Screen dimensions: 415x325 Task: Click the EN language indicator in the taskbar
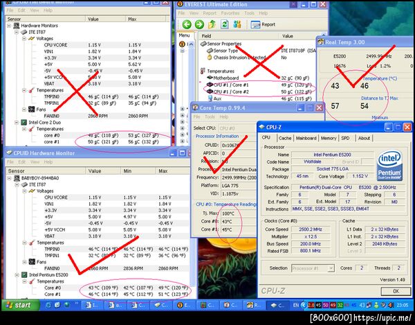pyautogui.click(x=296, y=305)
